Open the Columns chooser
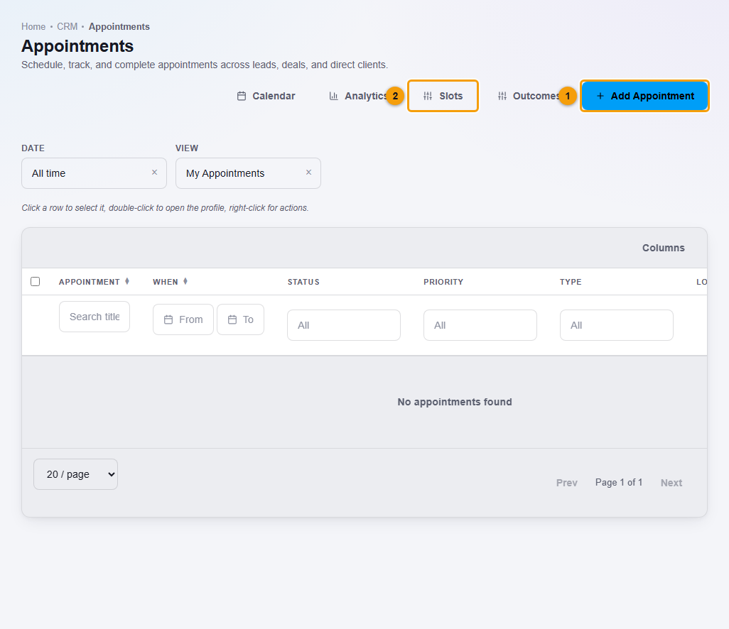 pyautogui.click(x=664, y=248)
